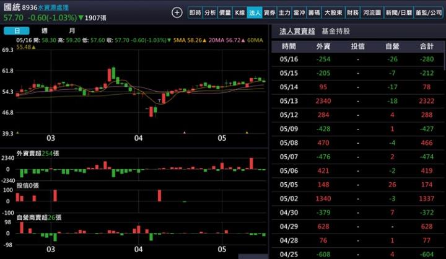Click the 水資源處理 industry link
This screenshot has width=446, height=259.
click(x=53, y=7)
